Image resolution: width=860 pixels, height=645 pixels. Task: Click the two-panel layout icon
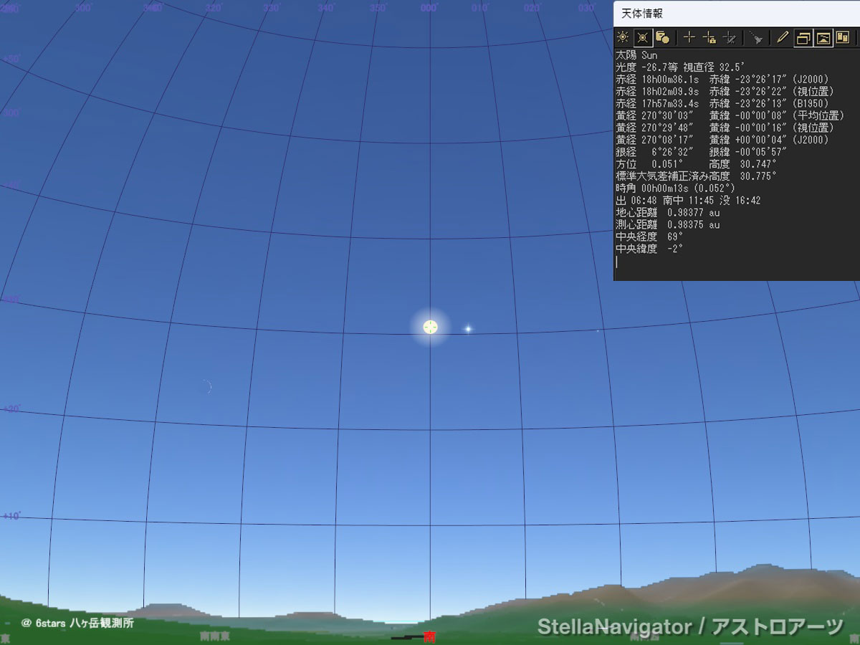(843, 38)
